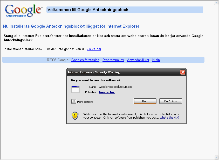The height and width of the screenshot is (160, 219).
Task: Click the GoogleNotebookSetup.exe file name
Action: tap(116, 87)
